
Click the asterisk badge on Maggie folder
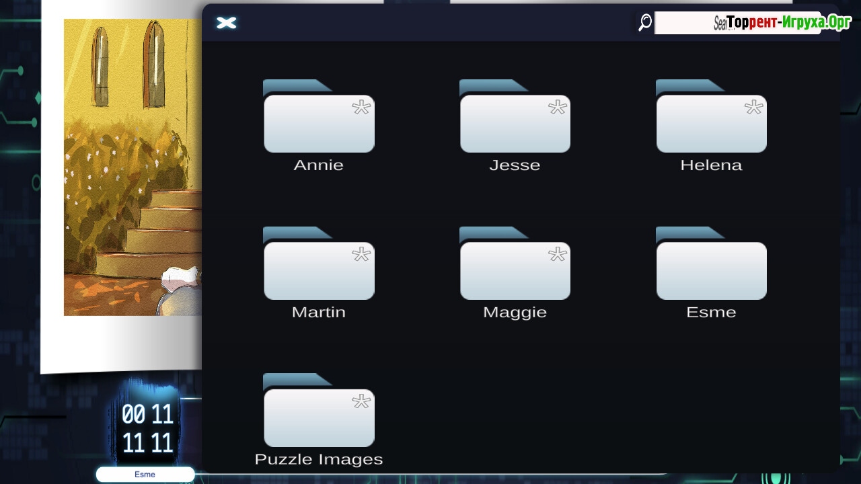558,254
